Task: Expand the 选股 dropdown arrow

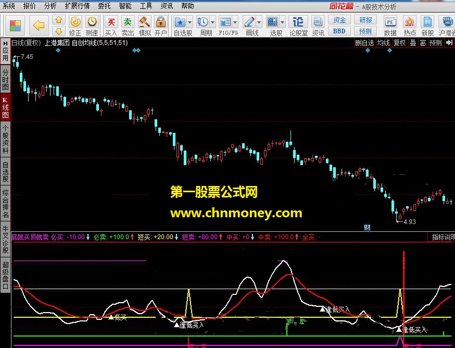Action: (282, 22)
